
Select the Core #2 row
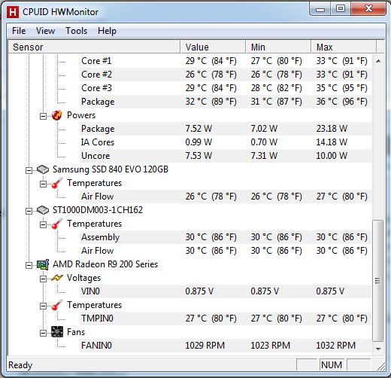tap(226, 75)
